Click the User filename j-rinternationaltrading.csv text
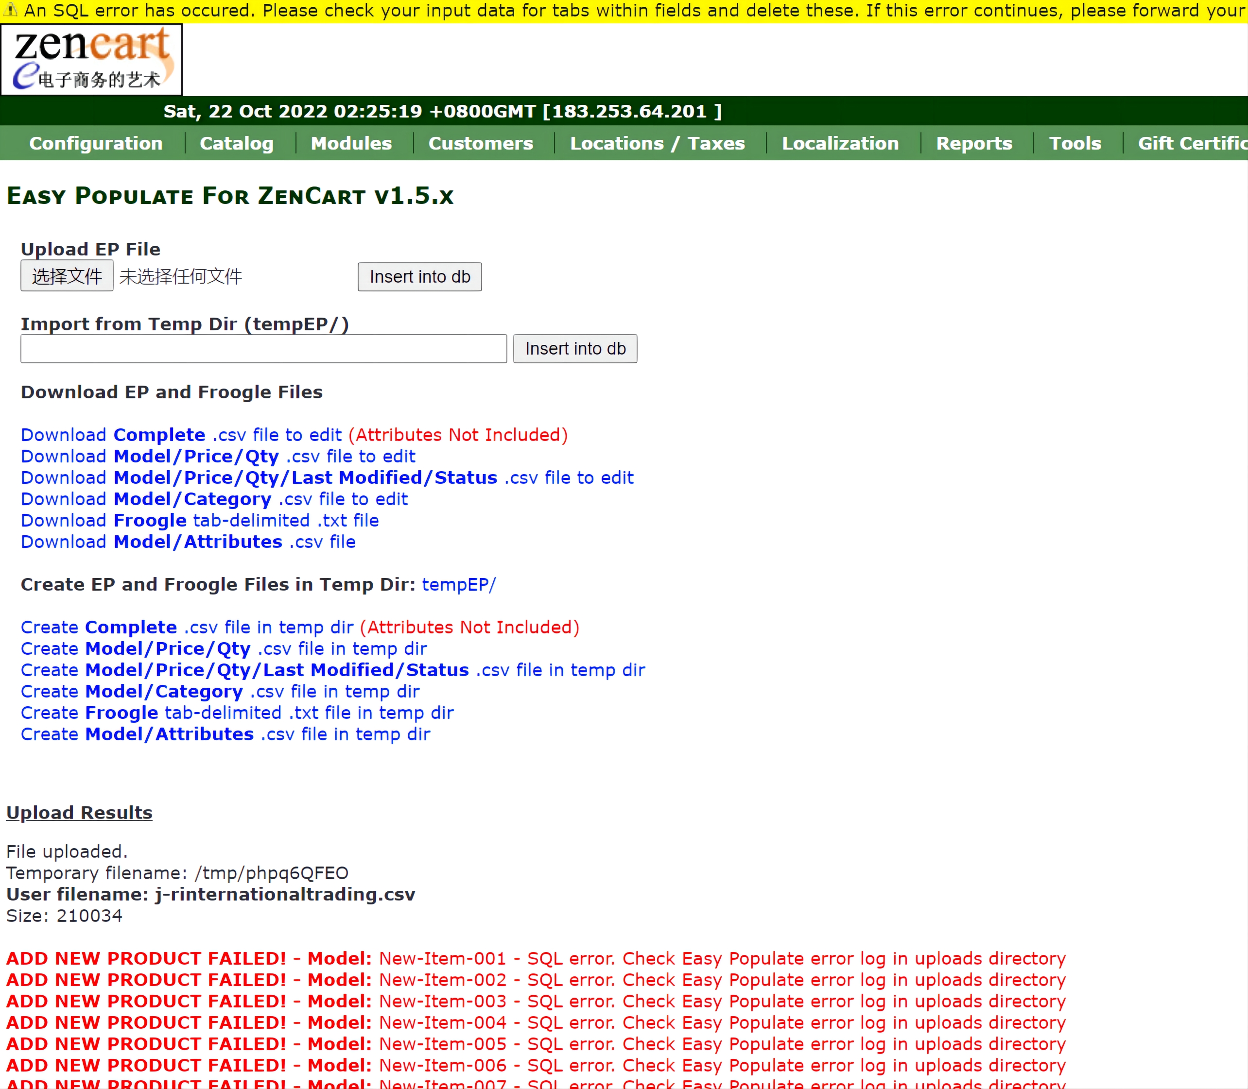Viewport: 1248px width, 1089px height. click(x=211, y=895)
